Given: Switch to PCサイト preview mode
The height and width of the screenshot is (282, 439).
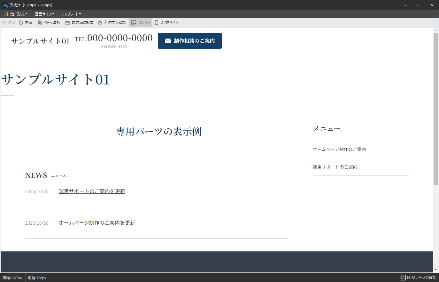Looking at the screenshot, I should tap(141, 23).
